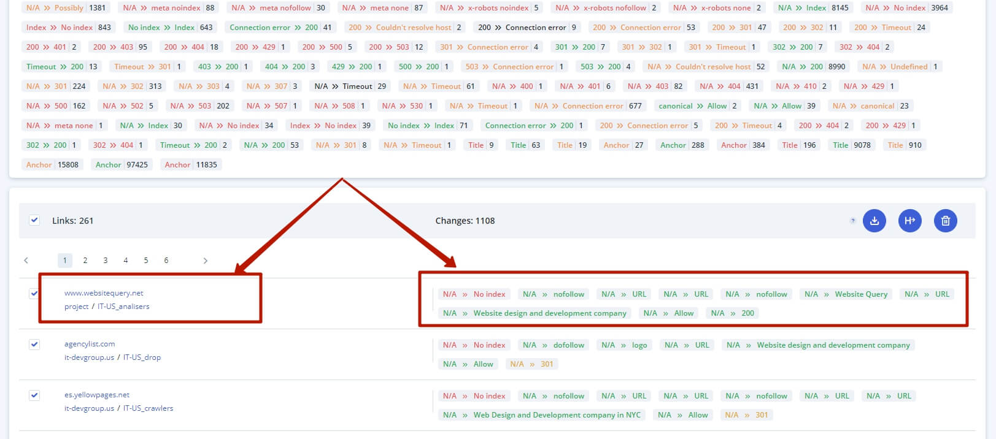Delete selected links with the trash icon
This screenshot has height=439, width=996.
click(x=946, y=221)
